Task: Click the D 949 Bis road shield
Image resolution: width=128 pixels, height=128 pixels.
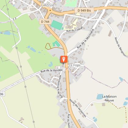Action: [84, 10]
